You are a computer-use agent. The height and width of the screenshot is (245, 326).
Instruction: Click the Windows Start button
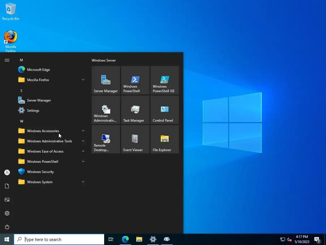[x=7, y=239]
